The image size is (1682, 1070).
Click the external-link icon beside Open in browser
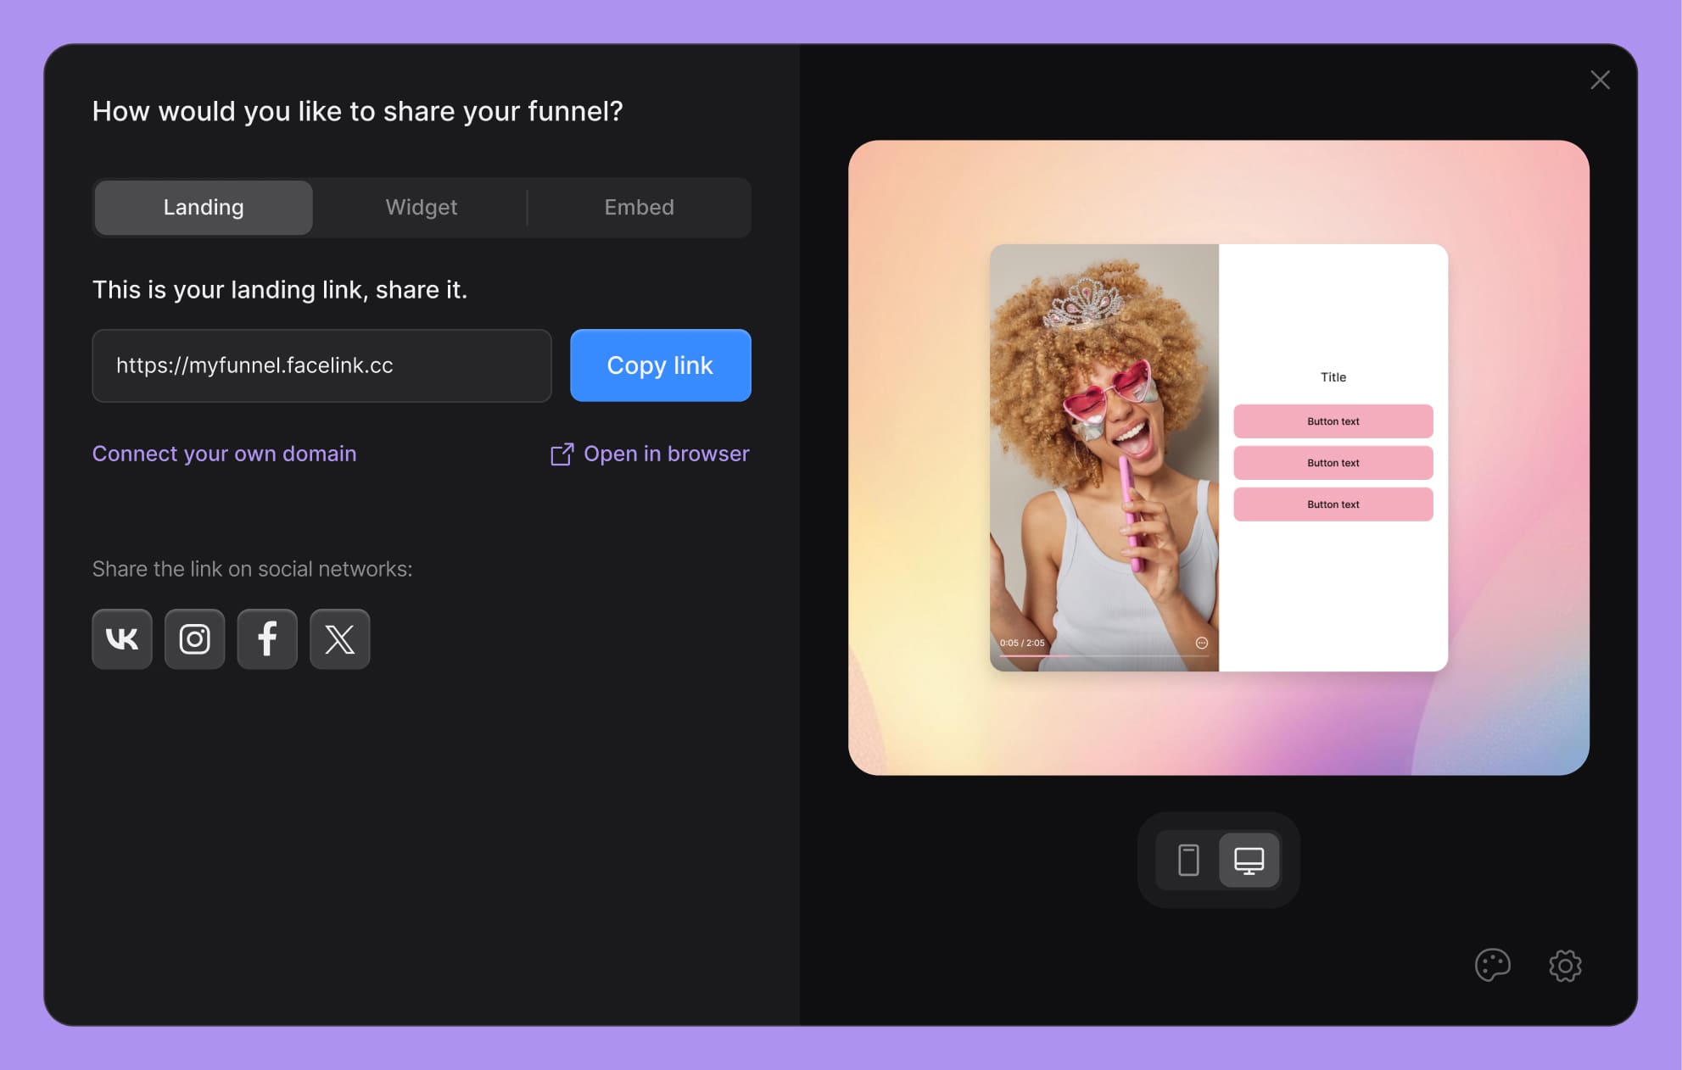click(562, 454)
